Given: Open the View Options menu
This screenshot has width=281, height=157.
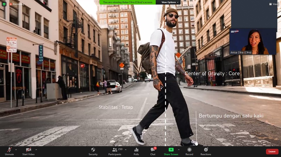Looking at the screenshot, I should click(x=170, y=2).
